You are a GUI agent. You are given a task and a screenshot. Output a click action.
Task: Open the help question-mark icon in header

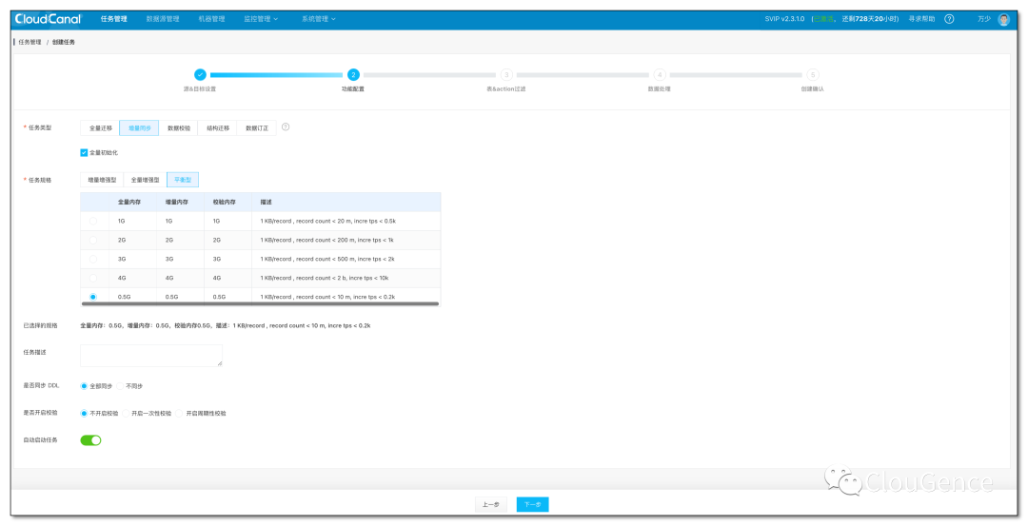coord(949,19)
